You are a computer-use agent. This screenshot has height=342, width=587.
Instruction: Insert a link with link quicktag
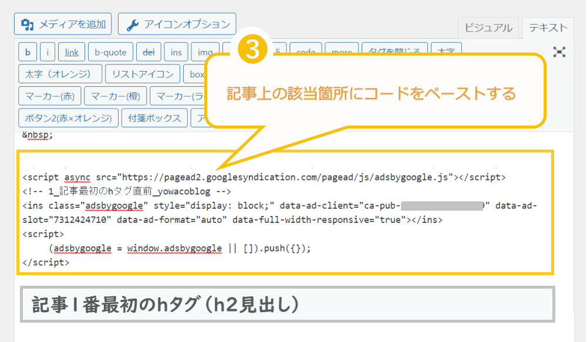click(72, 52)
